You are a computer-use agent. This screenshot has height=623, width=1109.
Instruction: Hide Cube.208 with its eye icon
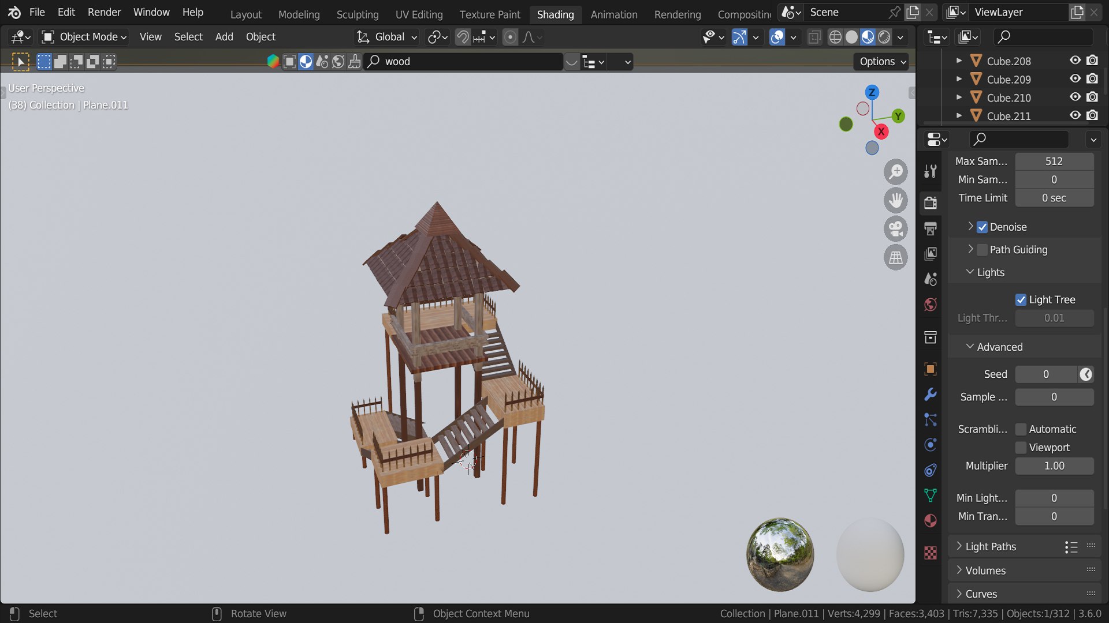pos(1075,61)
